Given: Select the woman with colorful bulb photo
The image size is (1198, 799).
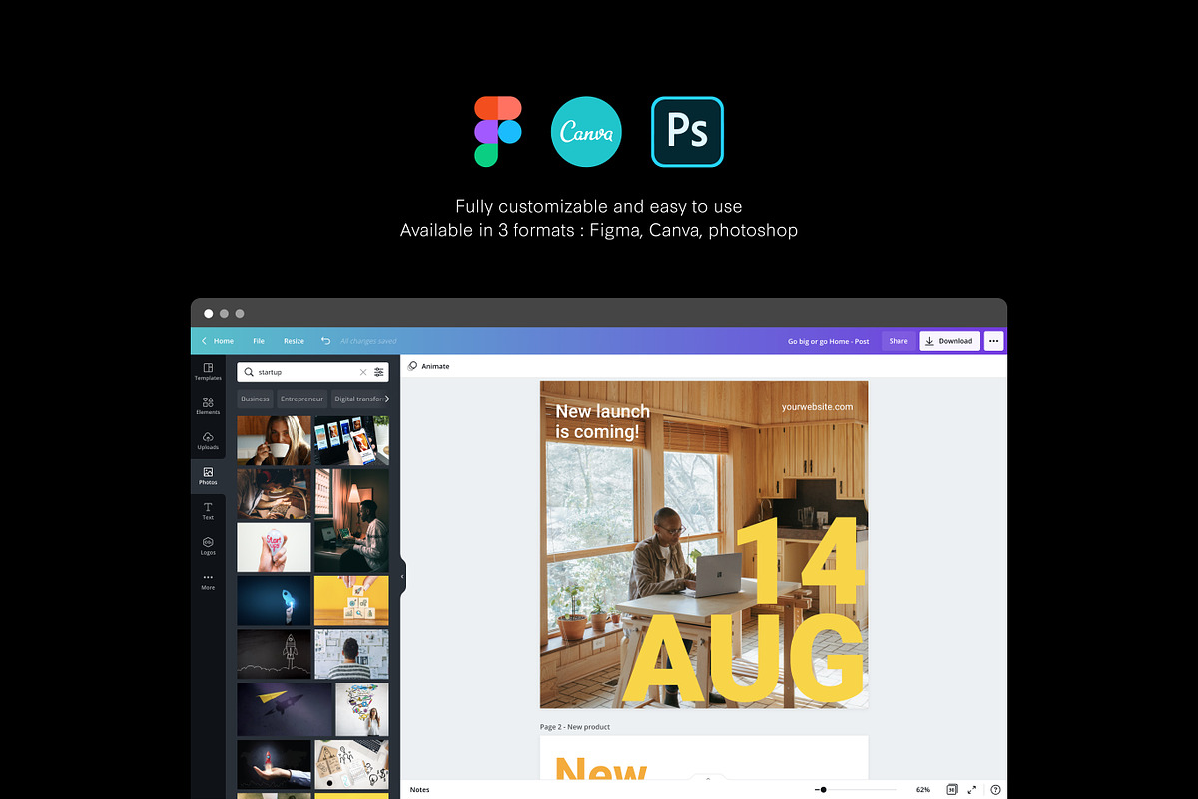Looking at the screenshot, I should point(363,709).
